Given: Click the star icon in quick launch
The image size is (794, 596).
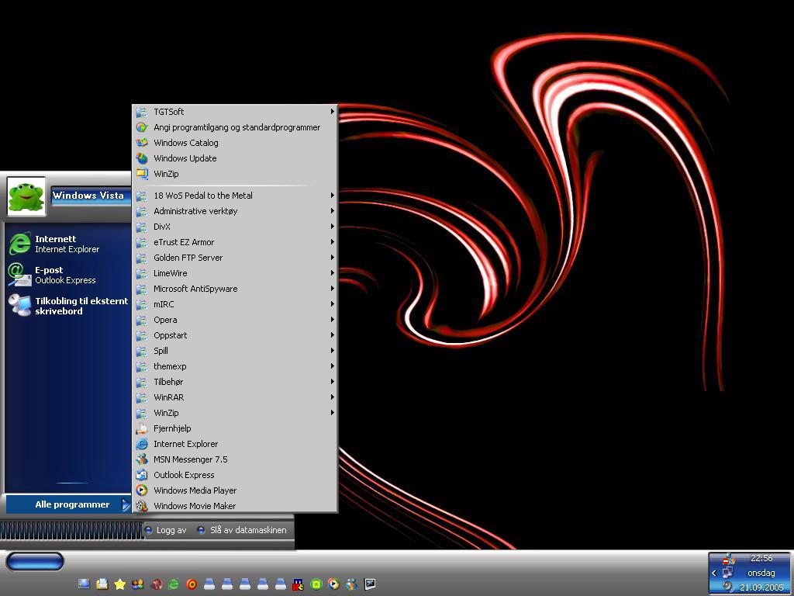Looking at the screenshot, I should pyautogui.click(x=120, y=584).
